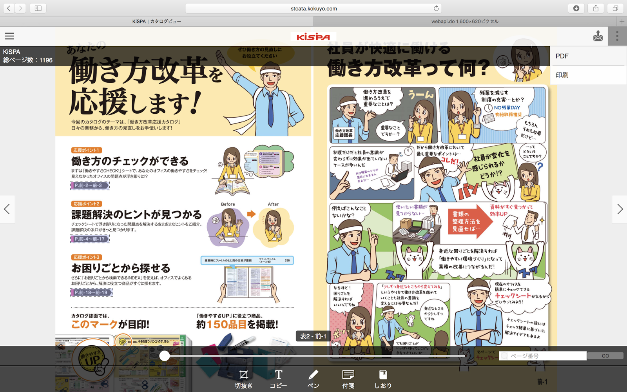Click the 応援ポイント3 label
The width and height of the screenshot is (627, 392).
pos(87,257)
